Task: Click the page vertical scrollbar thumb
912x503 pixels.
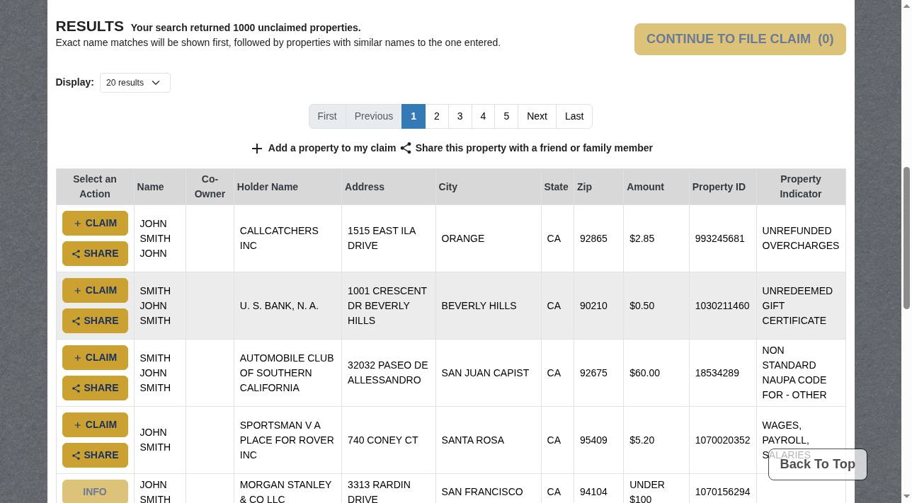Action: pos(906,238)
